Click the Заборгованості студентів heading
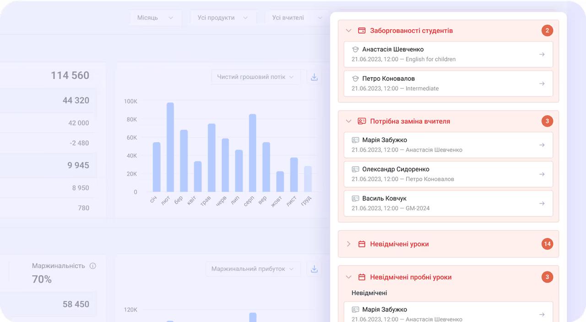586x322 pixels. tap(412, 31)
